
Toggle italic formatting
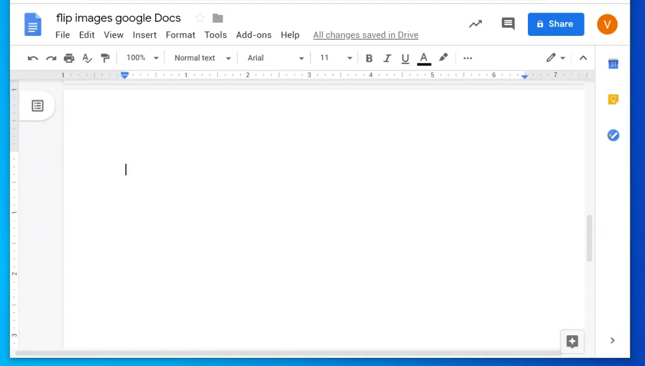click(x=387, y=58)
